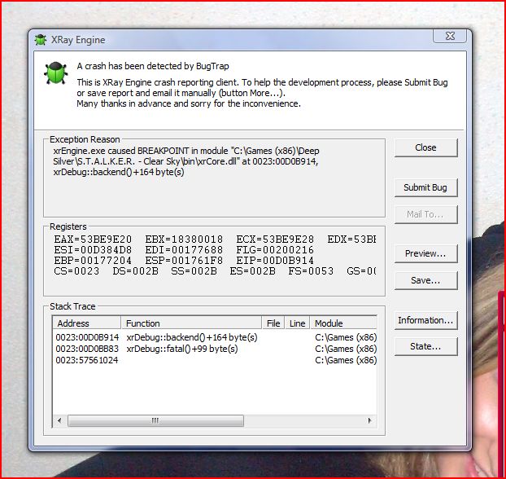Click the EBP=00177204 register value
Image resolution: width=506 pixels, height=479 pixels.
click(x=93, y=261)
